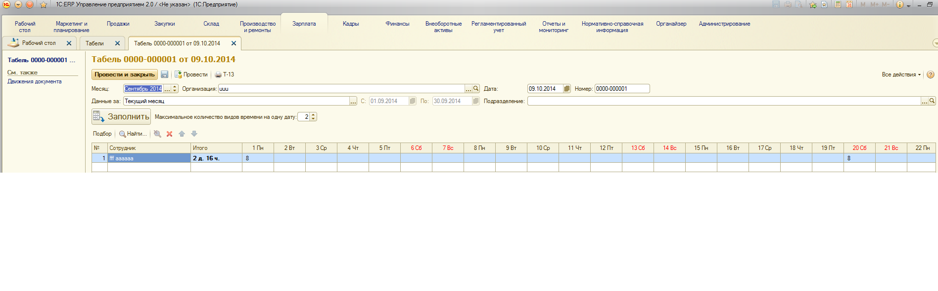Open the calculator icon in title bar
The height and width of the screenshot is (291, 938).
point(838,4)
